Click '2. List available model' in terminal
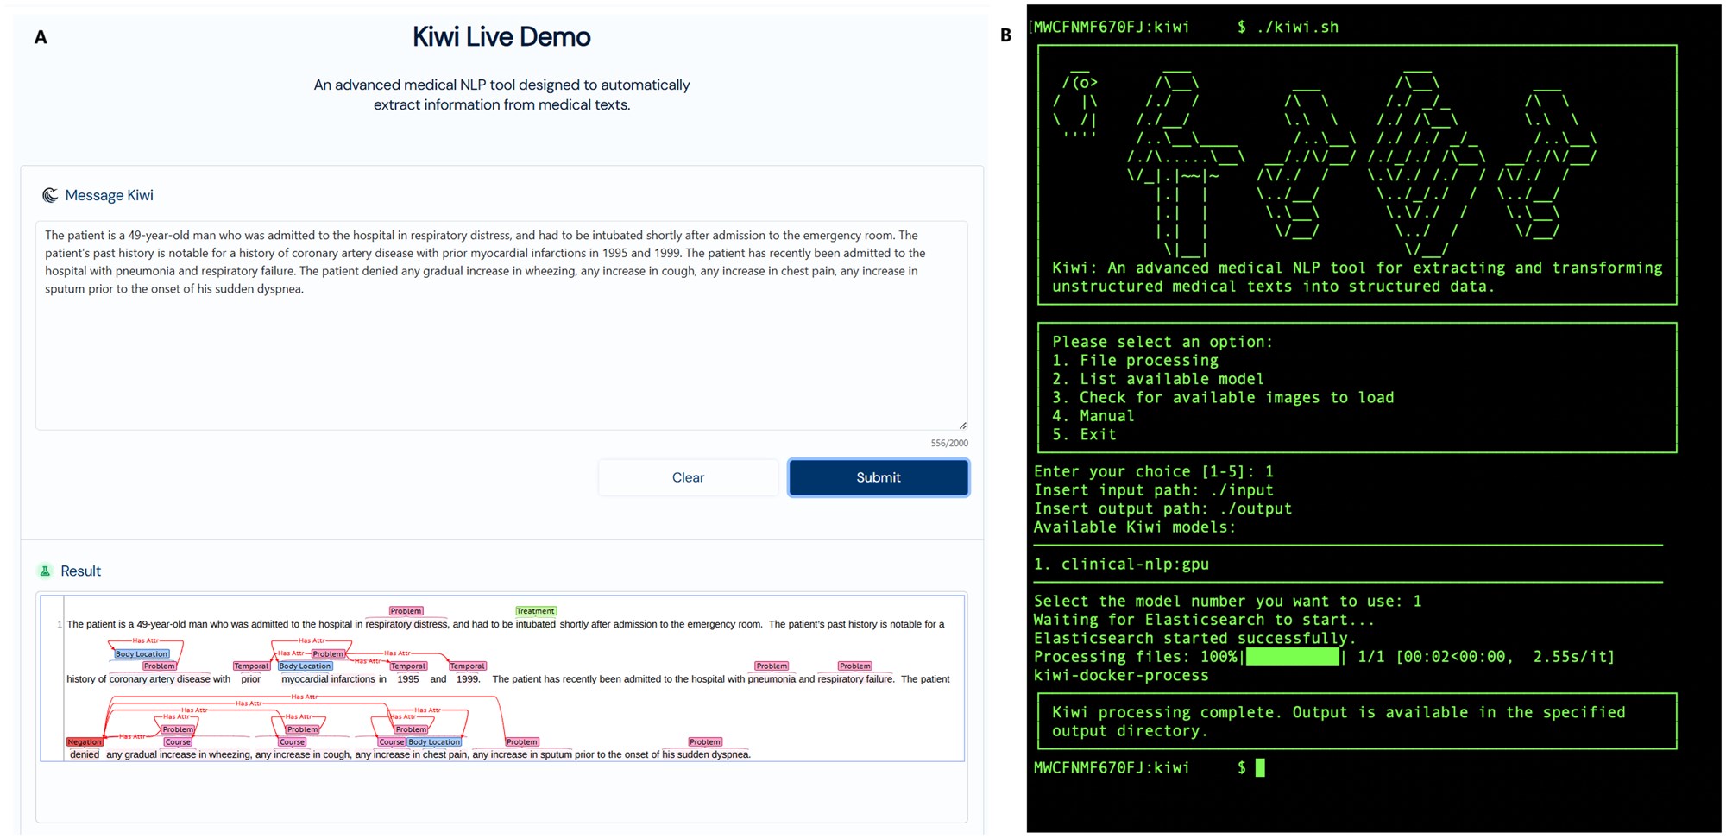Image resolution: width=1726 pixels, height=839 pixels. pyautogui.click(x=1158, y=379)
